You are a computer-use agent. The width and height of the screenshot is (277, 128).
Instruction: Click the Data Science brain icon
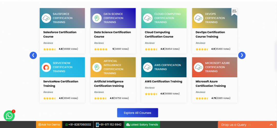pyautogui.click(x=97, y=18)
